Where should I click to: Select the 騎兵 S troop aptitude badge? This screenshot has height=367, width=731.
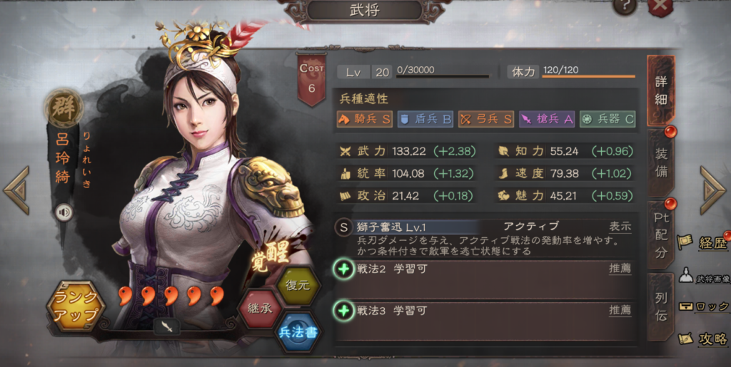point(365,119)
